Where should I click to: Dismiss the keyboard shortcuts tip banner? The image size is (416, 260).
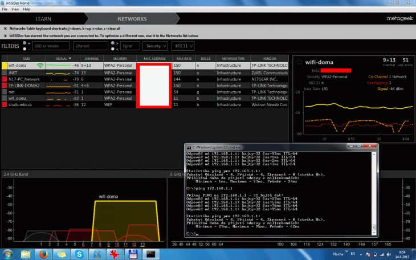[x=5, y=29]
